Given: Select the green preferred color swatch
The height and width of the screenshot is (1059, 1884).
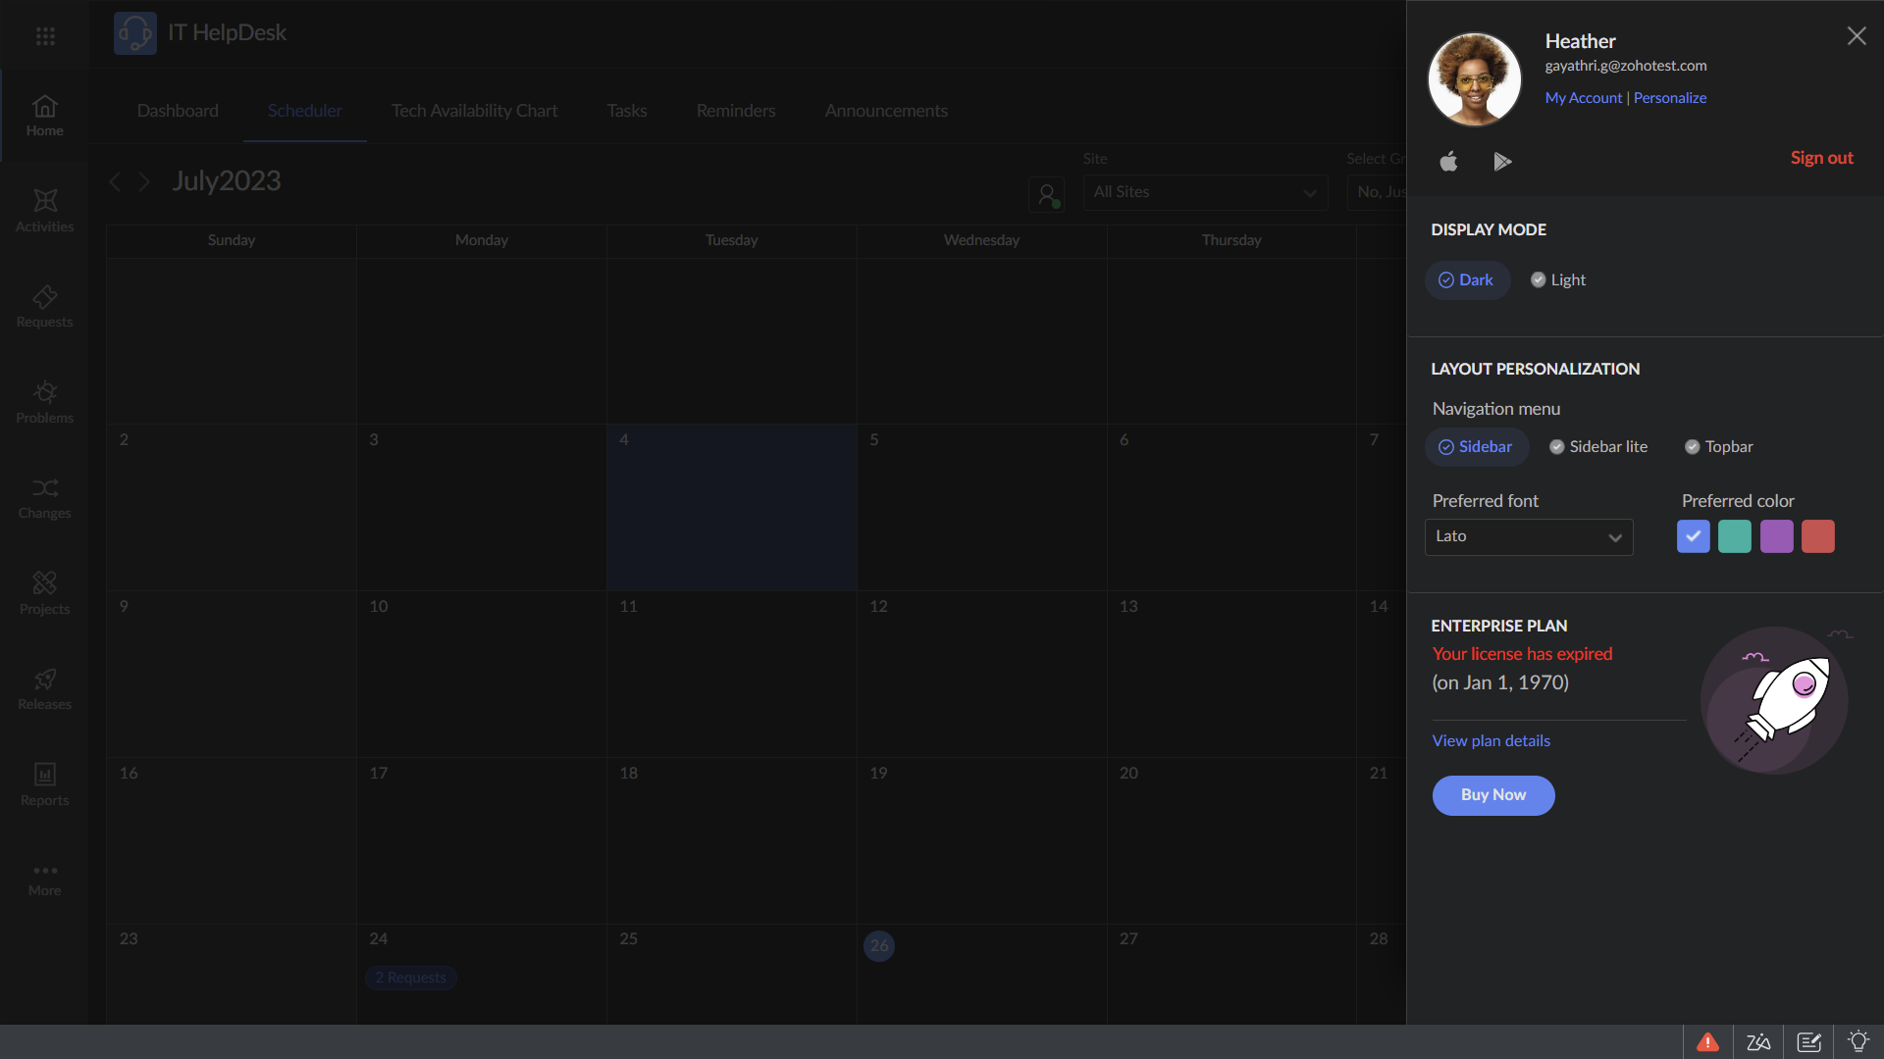Looking at the screenshot, I should 1735,536.
